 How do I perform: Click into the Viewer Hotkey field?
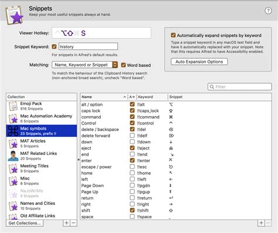point(101,33)
